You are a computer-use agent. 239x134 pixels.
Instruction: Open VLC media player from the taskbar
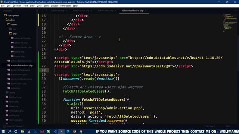tap(29, 131)
